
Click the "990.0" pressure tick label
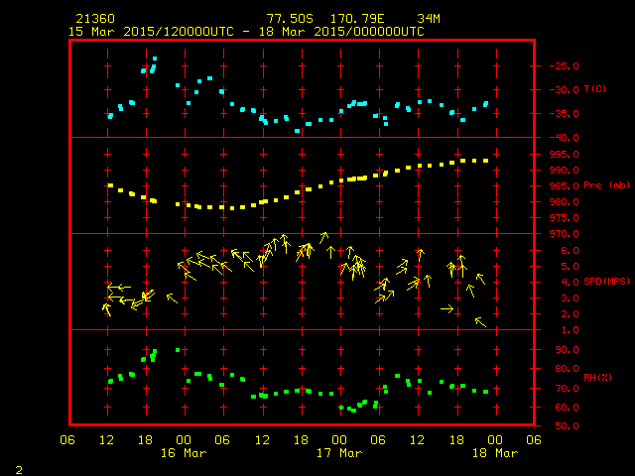(x=565, y=171)
